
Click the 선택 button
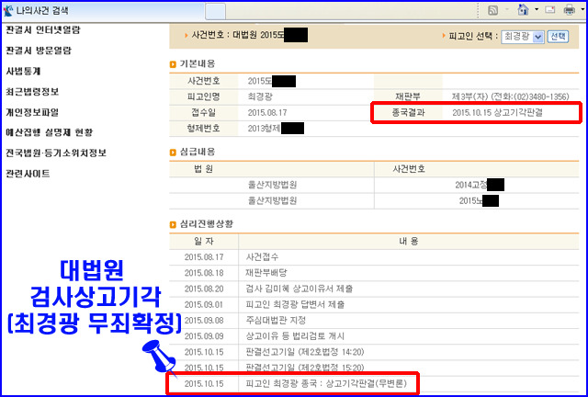558,37
